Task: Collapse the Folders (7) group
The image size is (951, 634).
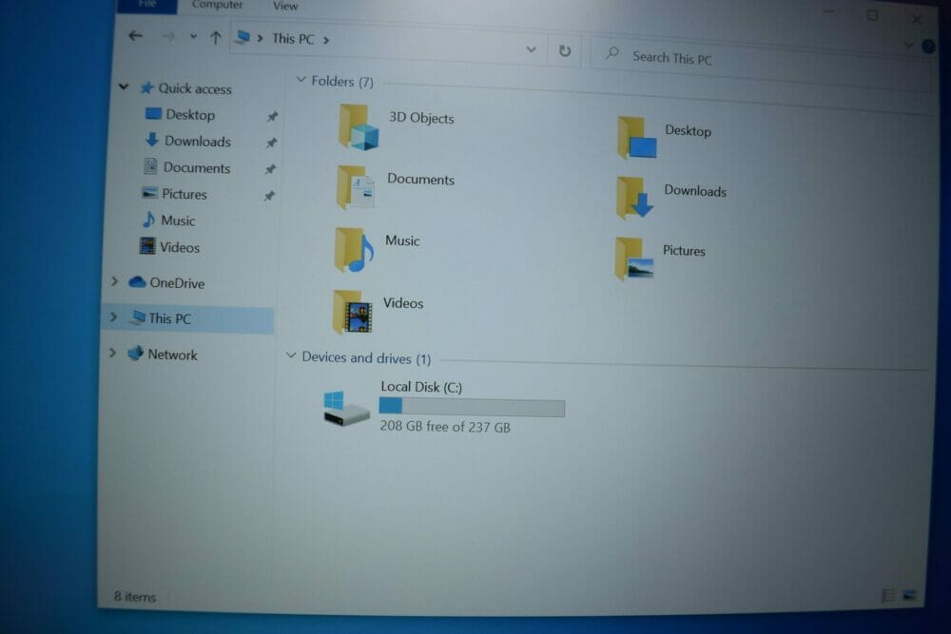Action: (301, 80)
